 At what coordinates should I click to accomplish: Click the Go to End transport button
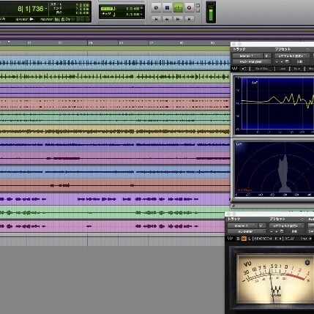point(189,19)
